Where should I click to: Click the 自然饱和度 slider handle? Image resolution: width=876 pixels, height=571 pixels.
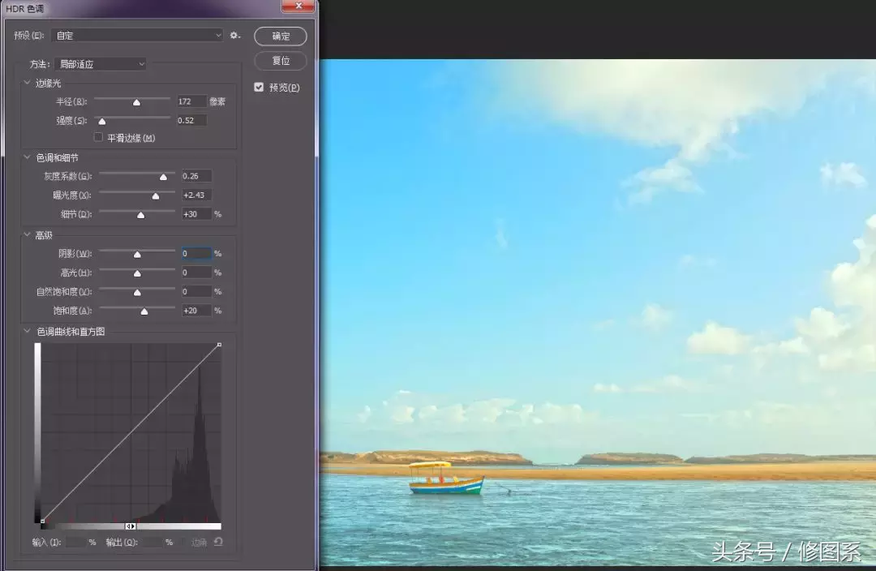point(137,293)
